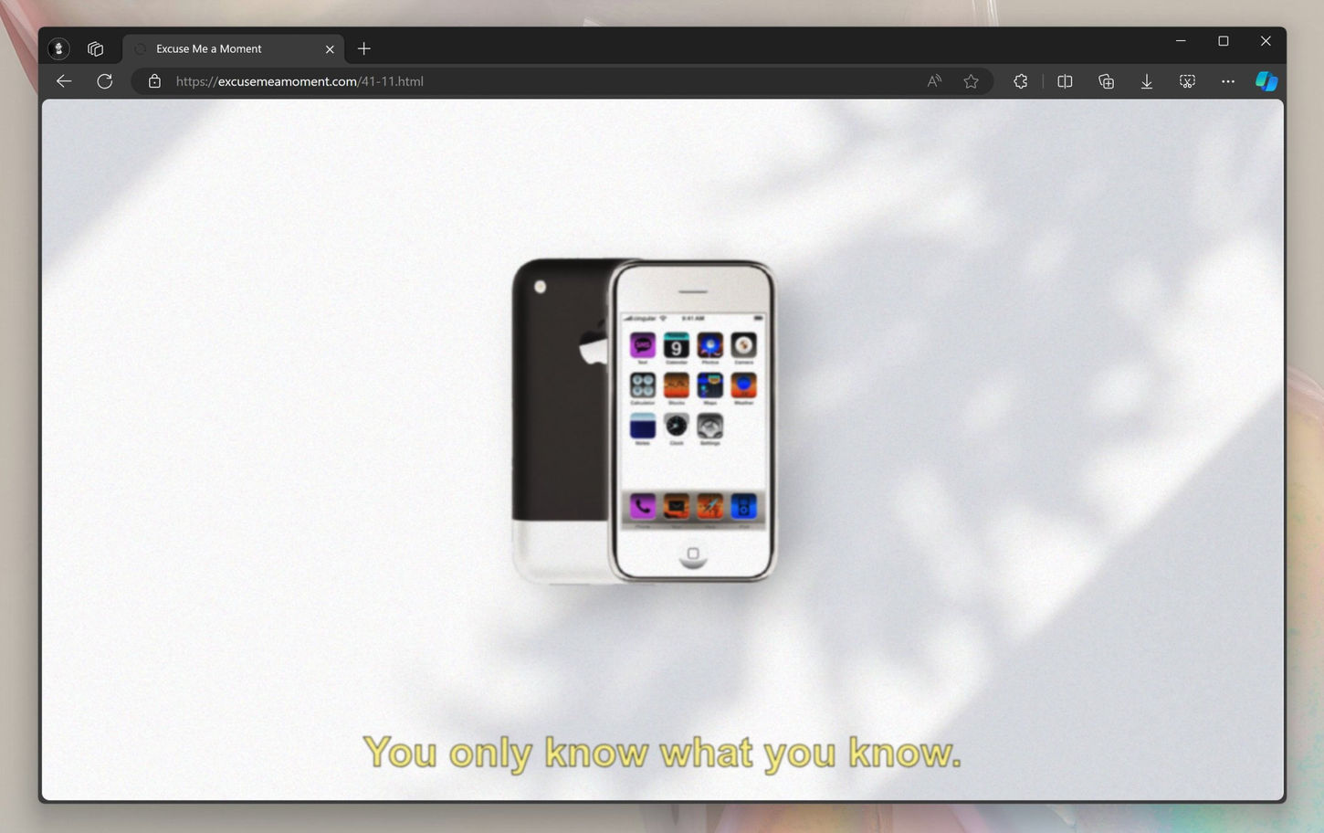Close the Excuse Me a Moment tab
This screenshot has height=833, width=1324.
pyautogui.click(x=330, y=49)
